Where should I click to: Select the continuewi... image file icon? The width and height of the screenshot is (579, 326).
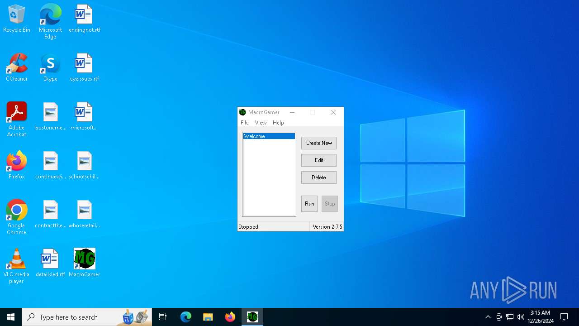coord(51,166)
